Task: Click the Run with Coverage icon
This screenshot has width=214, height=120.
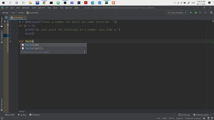Action: click(200, 13)
